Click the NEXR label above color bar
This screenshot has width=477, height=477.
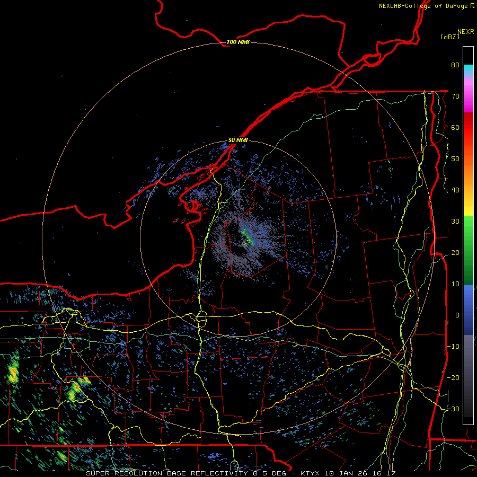click(466, 32)
